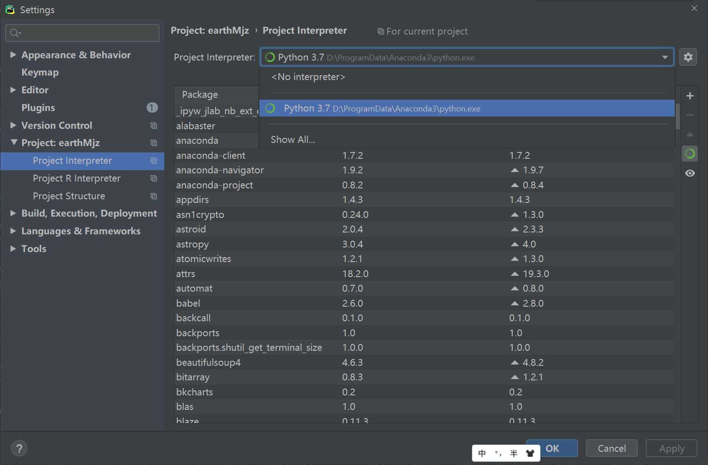The image size is (708, 465).
Task: Click the IME Chinese mode indicator icon
Action: 482,453
